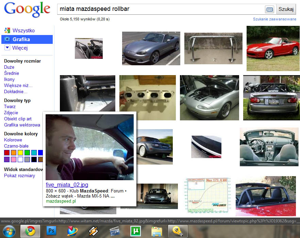Open the dyno chart Max 173.4 thumbnail
300x238 pixels.
[x=207, y=195]
